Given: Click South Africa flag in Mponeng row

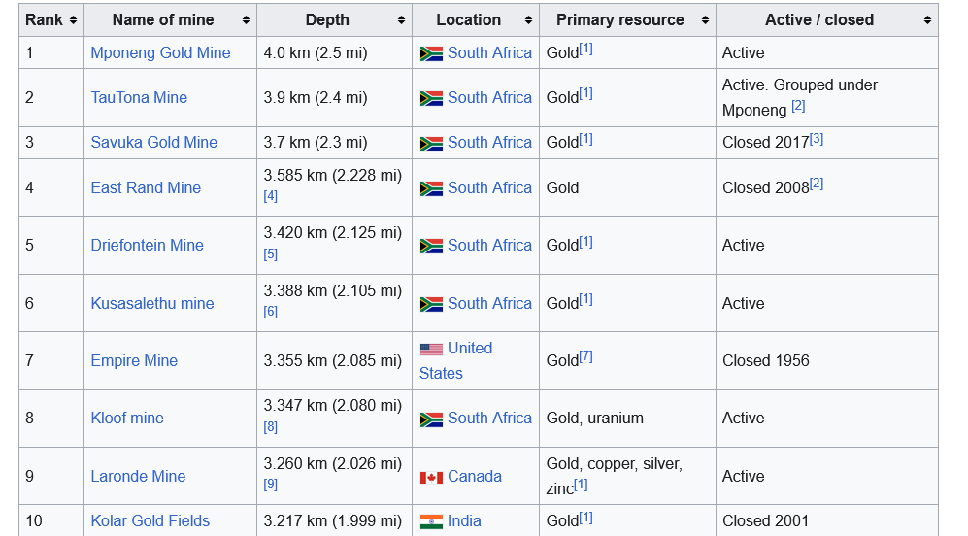Looking at the screenshot, I should point(431,53).
